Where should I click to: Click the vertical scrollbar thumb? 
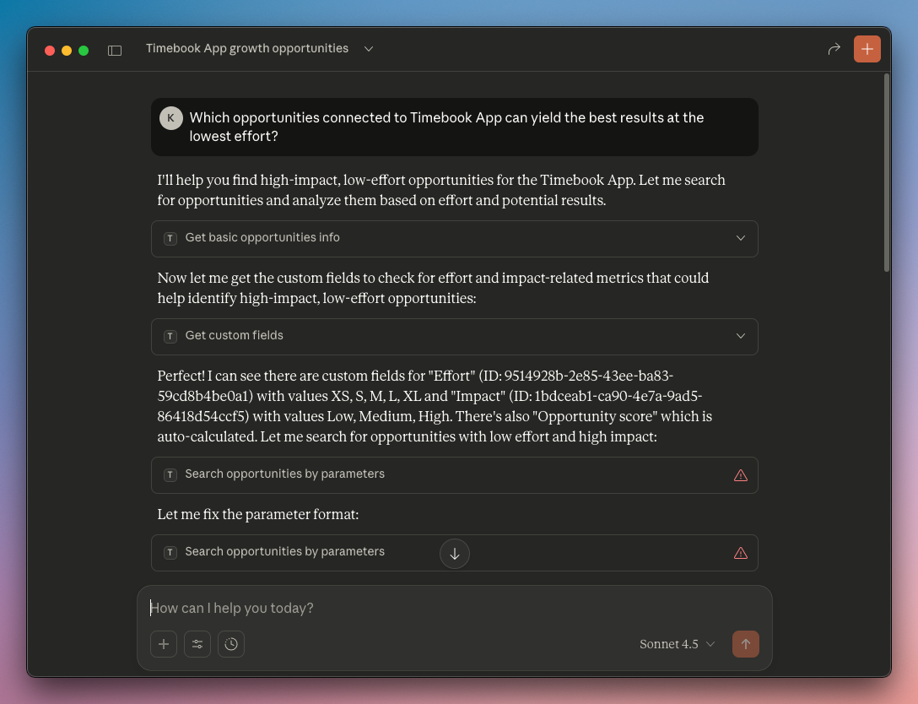click(886, 172)
